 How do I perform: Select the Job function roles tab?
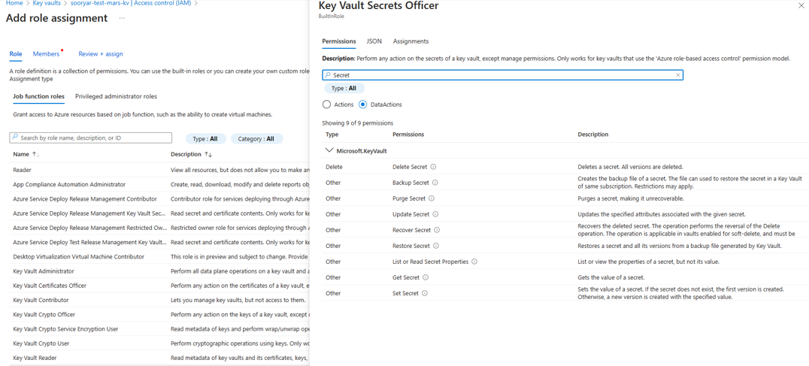click(x=38, y=96)
